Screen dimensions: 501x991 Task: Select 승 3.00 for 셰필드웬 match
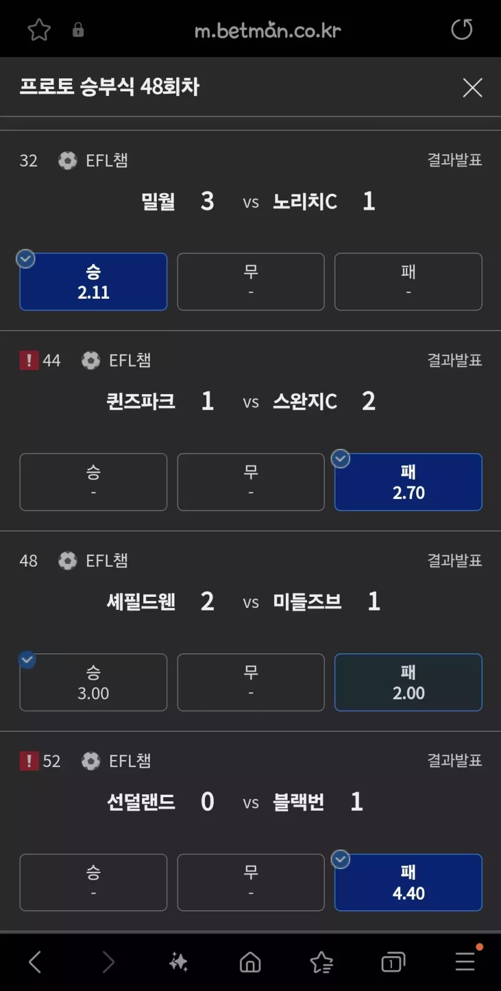tap(93, 682)
